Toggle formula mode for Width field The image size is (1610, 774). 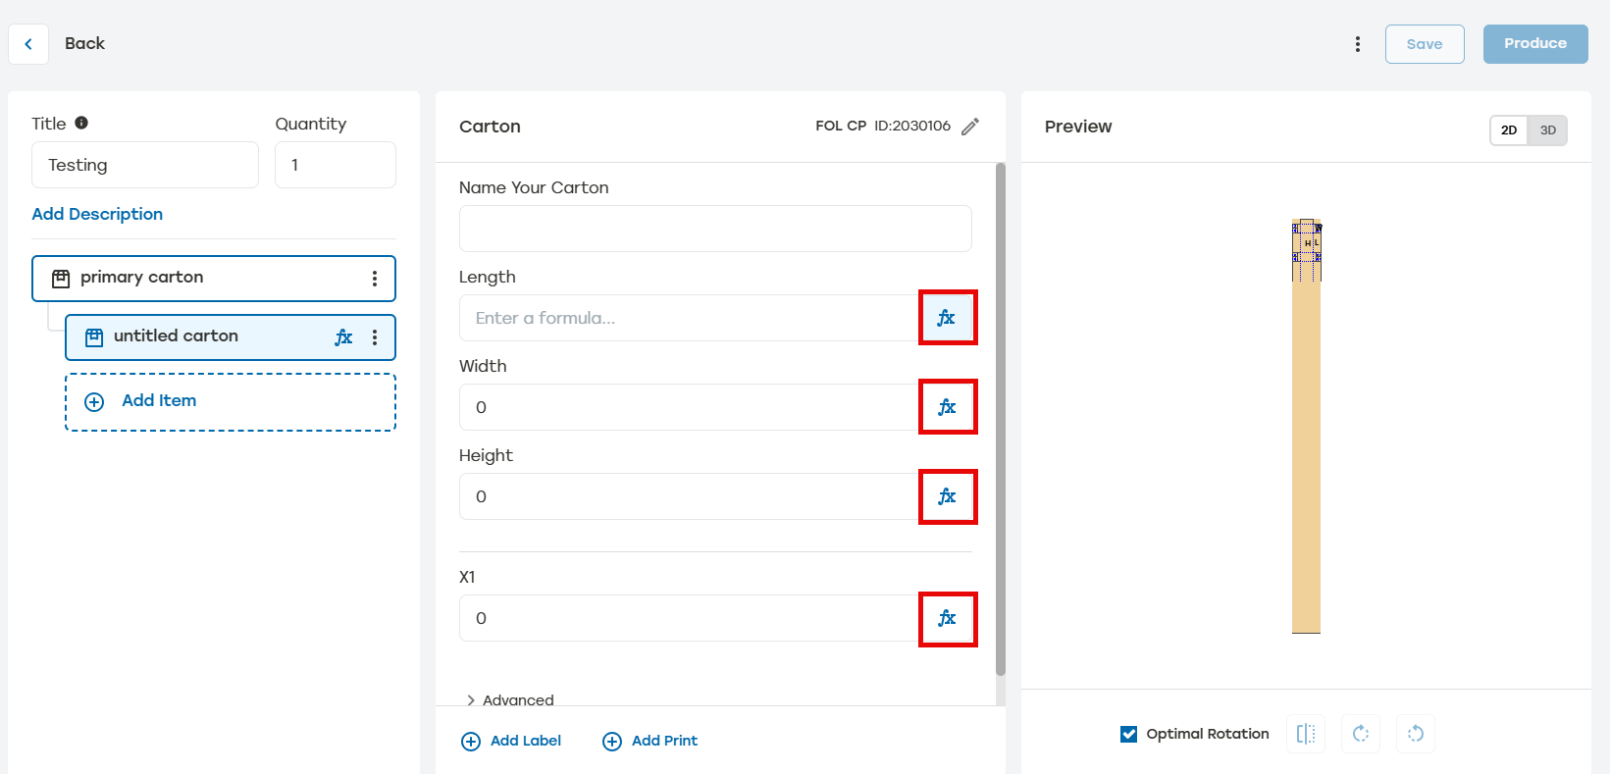pos(947,407)
